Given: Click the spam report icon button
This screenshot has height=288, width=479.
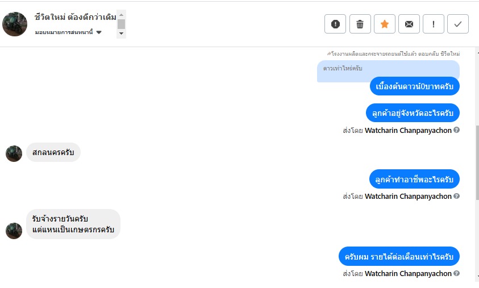Looking at the screenshot, I should (x=335, y=24).
